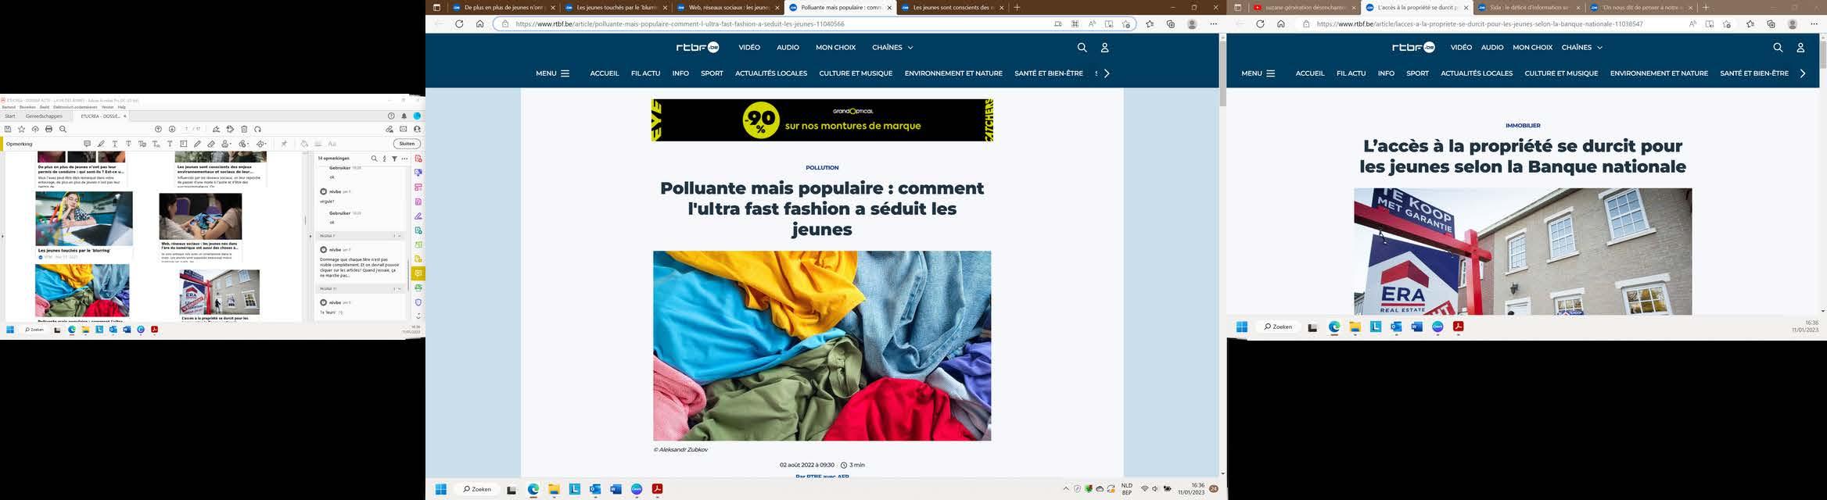Click Sluiten button in Acrobat comment toolbar
The width and height of the screenshot is (1827, 500).
[x=407, y=144]
